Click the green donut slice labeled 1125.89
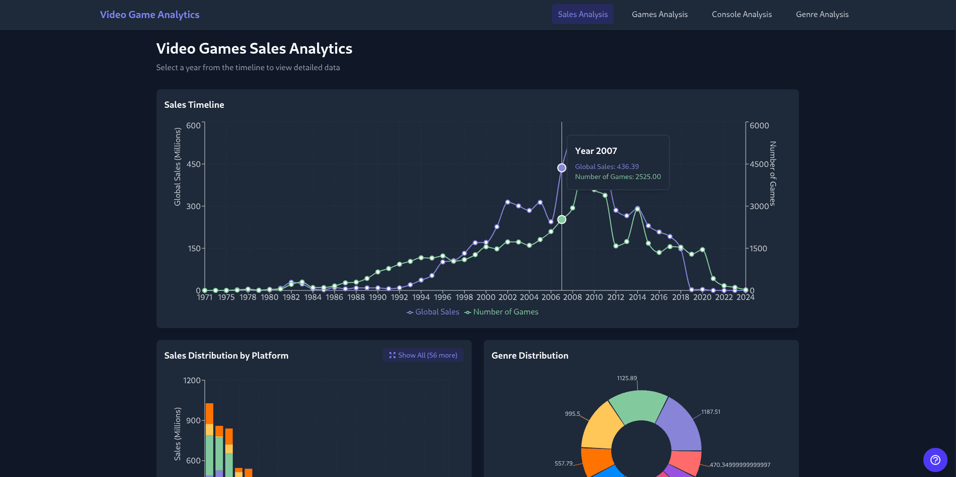Viewport: 956px width, 477px height. coord(638,405)
